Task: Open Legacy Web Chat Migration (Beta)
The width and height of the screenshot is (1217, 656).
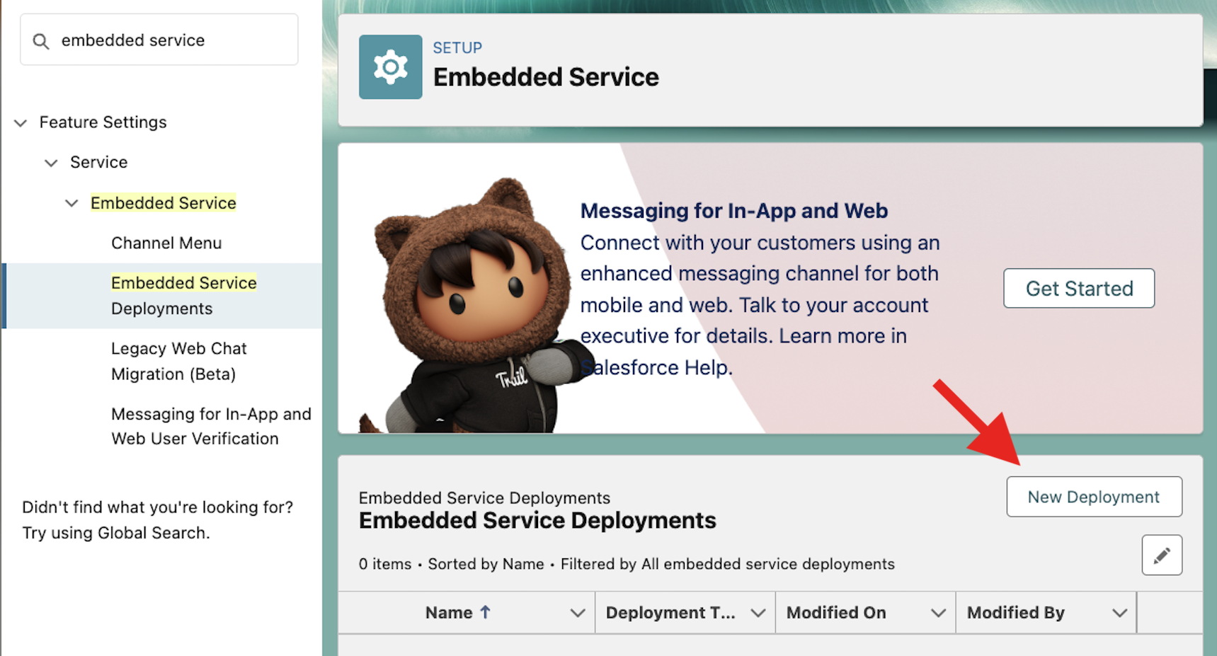Action: pos(178,361)
